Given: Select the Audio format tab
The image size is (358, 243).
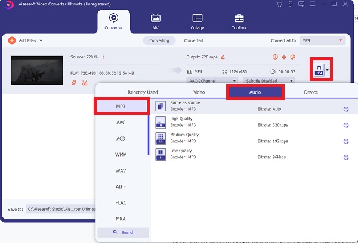Looking at the screenshot, I should 255,92.
